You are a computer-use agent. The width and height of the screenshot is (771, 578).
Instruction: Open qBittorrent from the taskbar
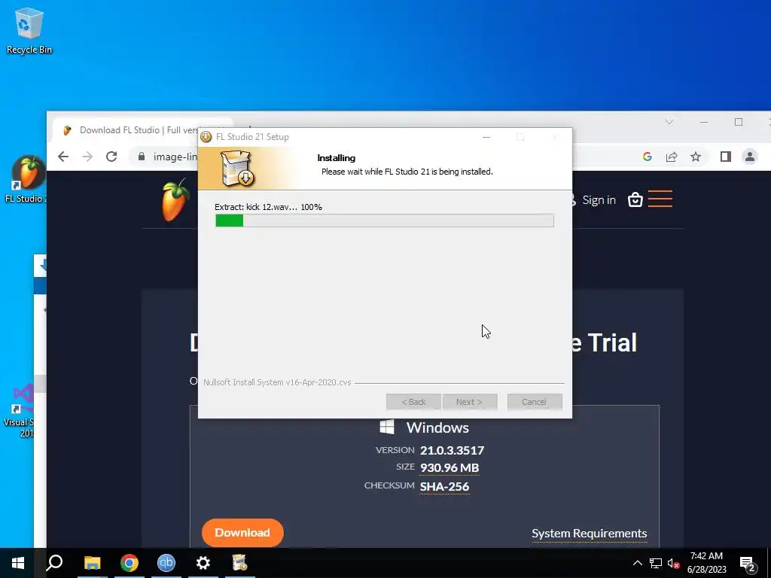click(x=166, y=563)
